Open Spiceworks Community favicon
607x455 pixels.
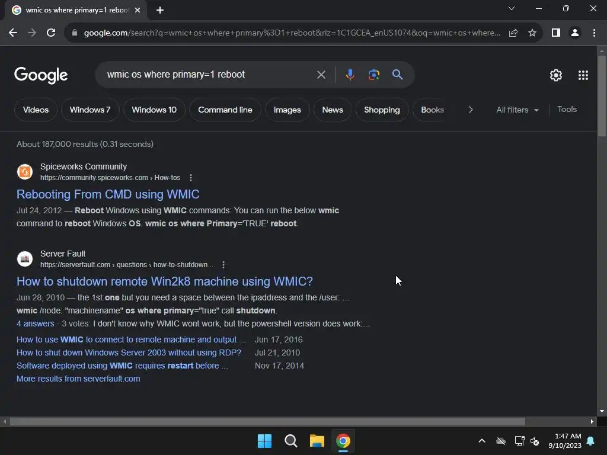pyautogui.click(x=25, y=172)
